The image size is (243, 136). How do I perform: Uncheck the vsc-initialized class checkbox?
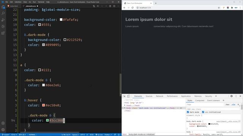[203, 112]
